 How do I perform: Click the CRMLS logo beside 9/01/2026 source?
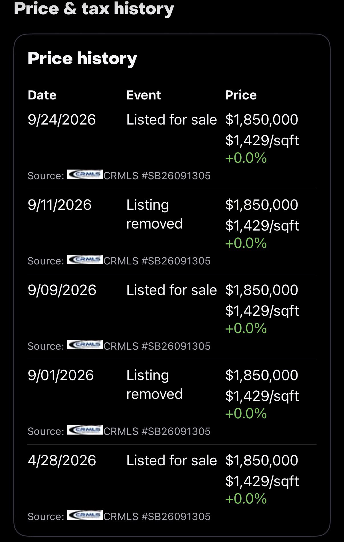point(85,430)
